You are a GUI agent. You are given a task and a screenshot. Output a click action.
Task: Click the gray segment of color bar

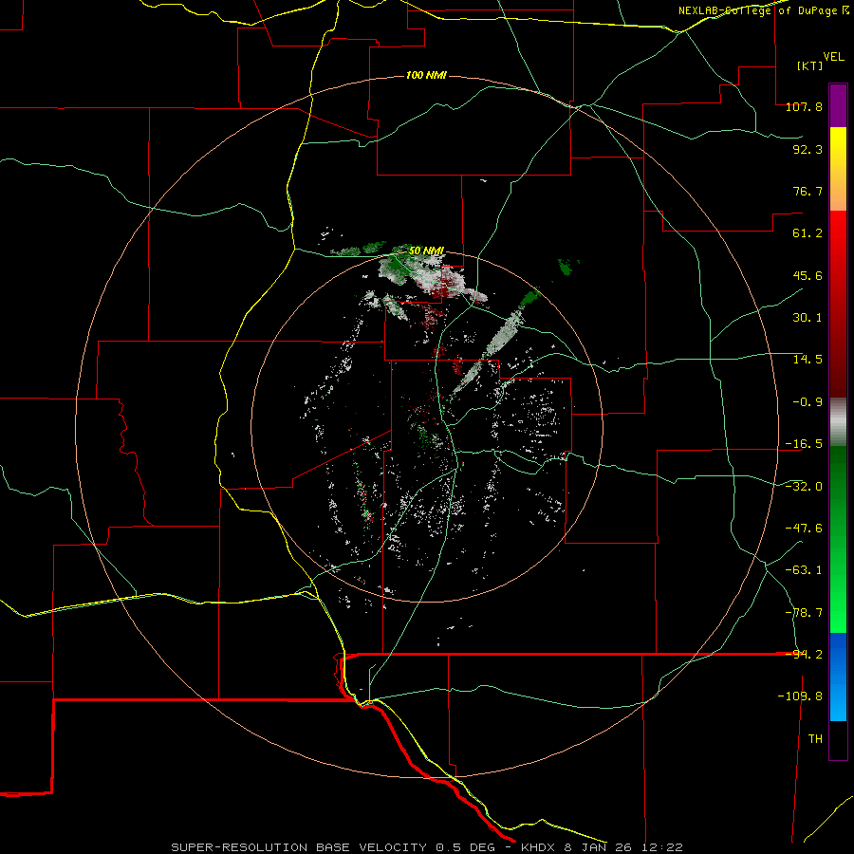838,422
